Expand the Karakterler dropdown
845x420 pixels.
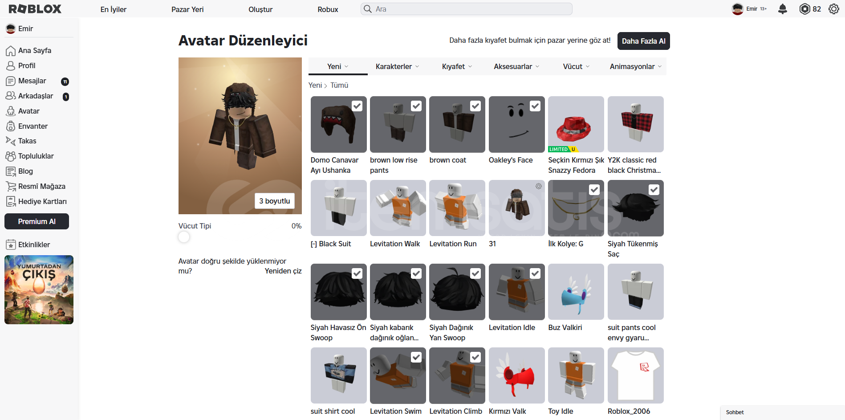point(397,66)
